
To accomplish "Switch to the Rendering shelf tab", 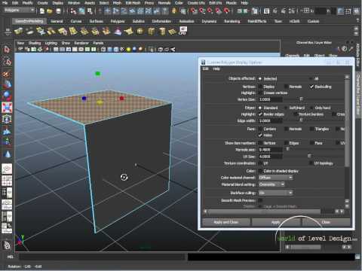I will tap(232, 21).
